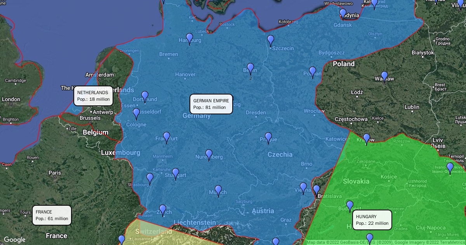Click the Prague marker pin
This screenshot has width=466, height=245.
pos(268,138)
